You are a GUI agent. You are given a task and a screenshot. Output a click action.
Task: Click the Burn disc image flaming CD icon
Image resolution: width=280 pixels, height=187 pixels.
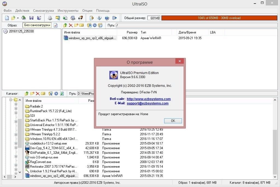coord(81,18)
